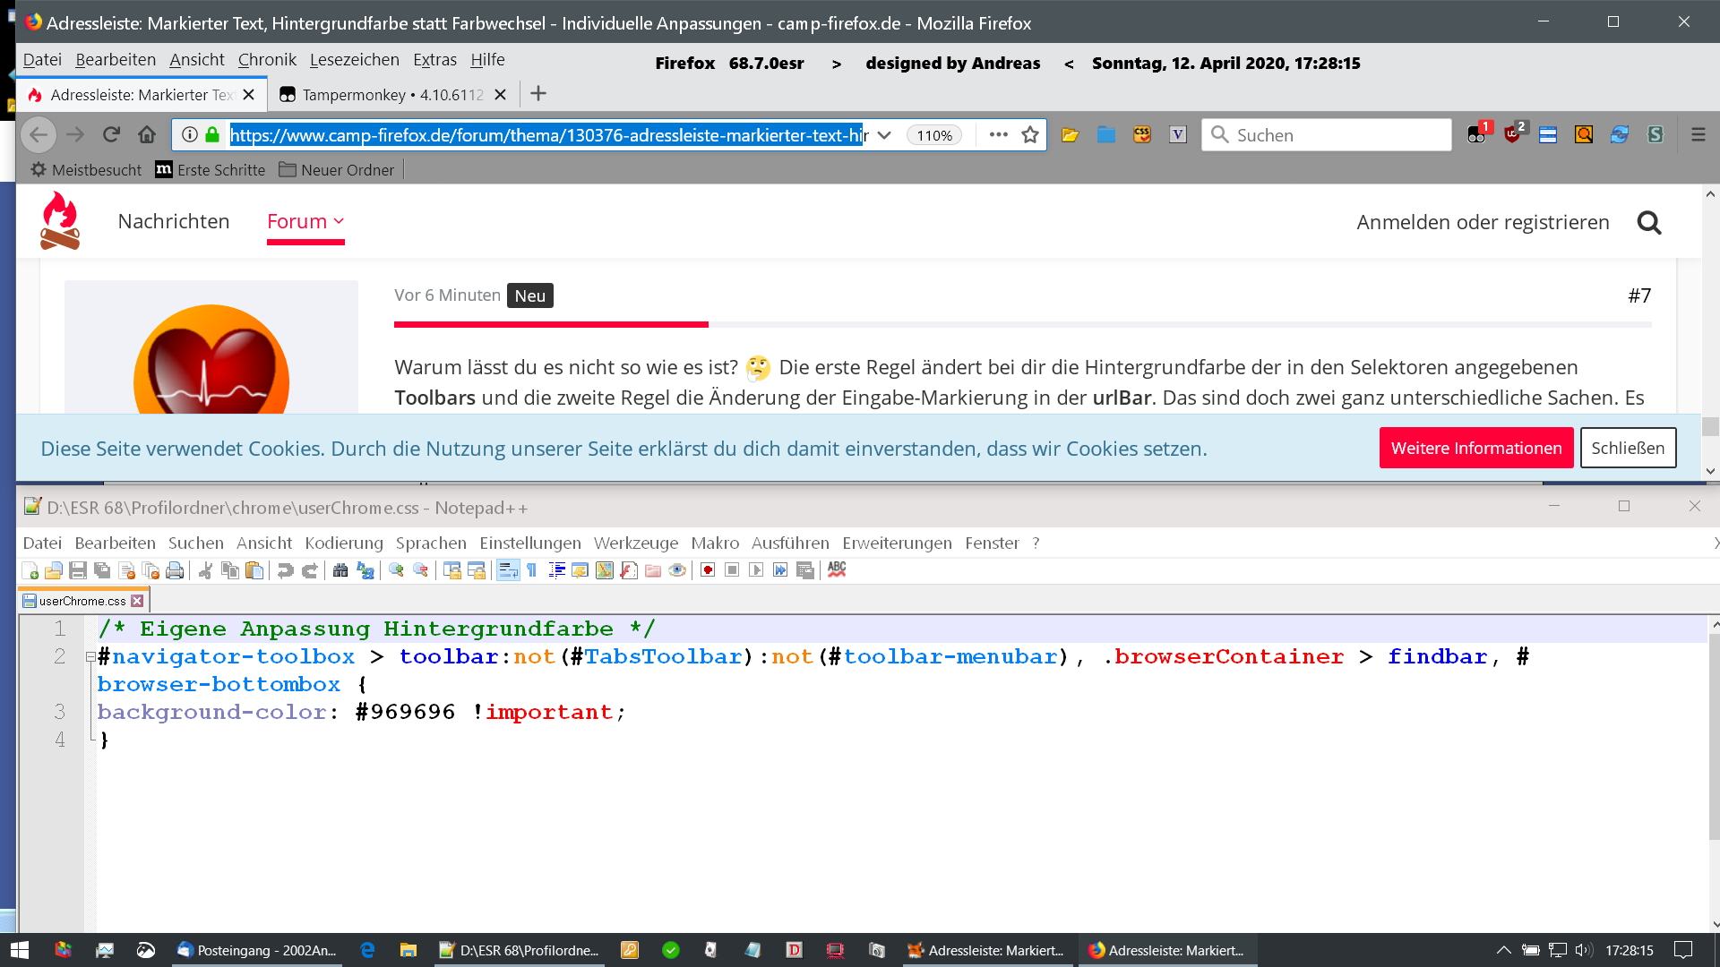Bookmark the page with star icon
This screenshot has width=1720, height=967.
[x=1030, y=134]
